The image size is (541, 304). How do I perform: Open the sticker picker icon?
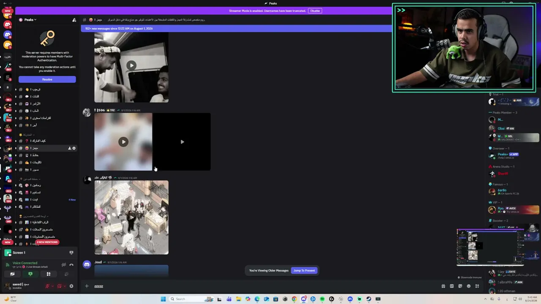460,286
